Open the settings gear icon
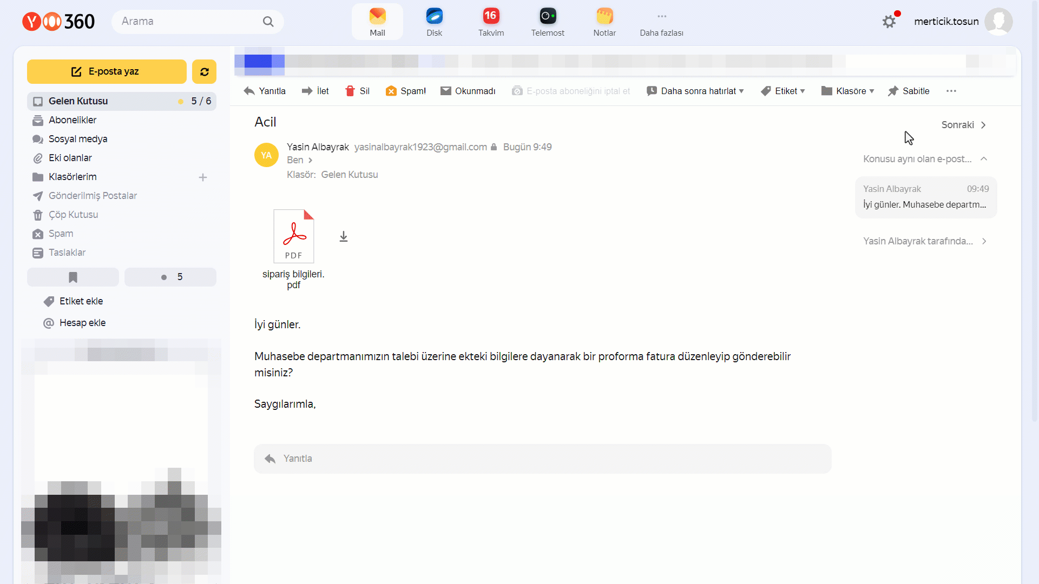Viewport: 1039px width, 584px height. click(x=889, y=22)
